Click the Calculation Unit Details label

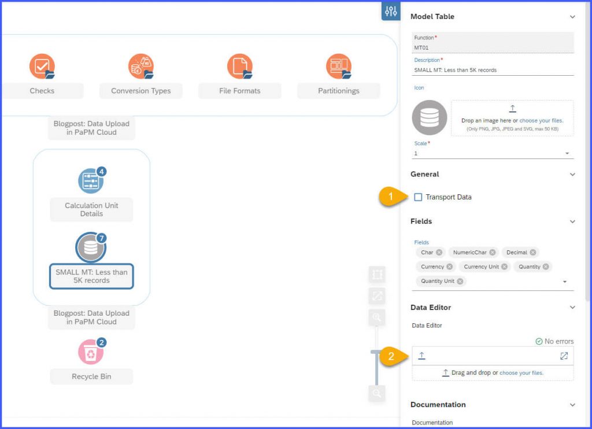pos(91,210)
